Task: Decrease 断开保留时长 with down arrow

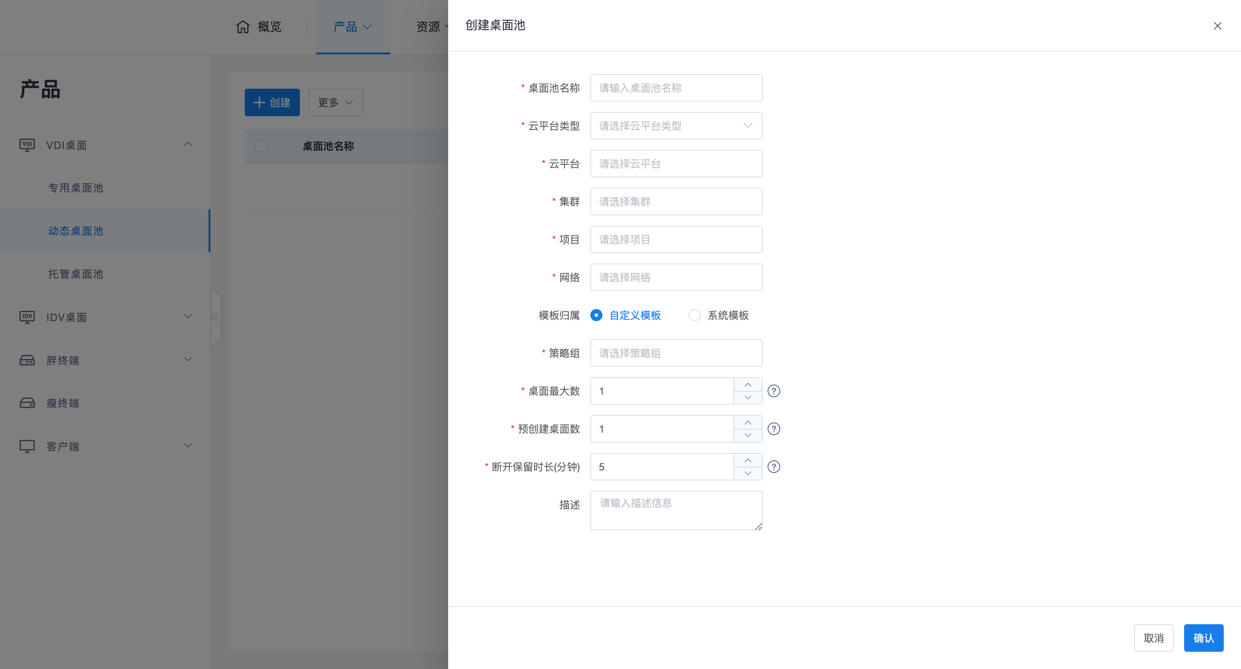Action: [748, 473]
